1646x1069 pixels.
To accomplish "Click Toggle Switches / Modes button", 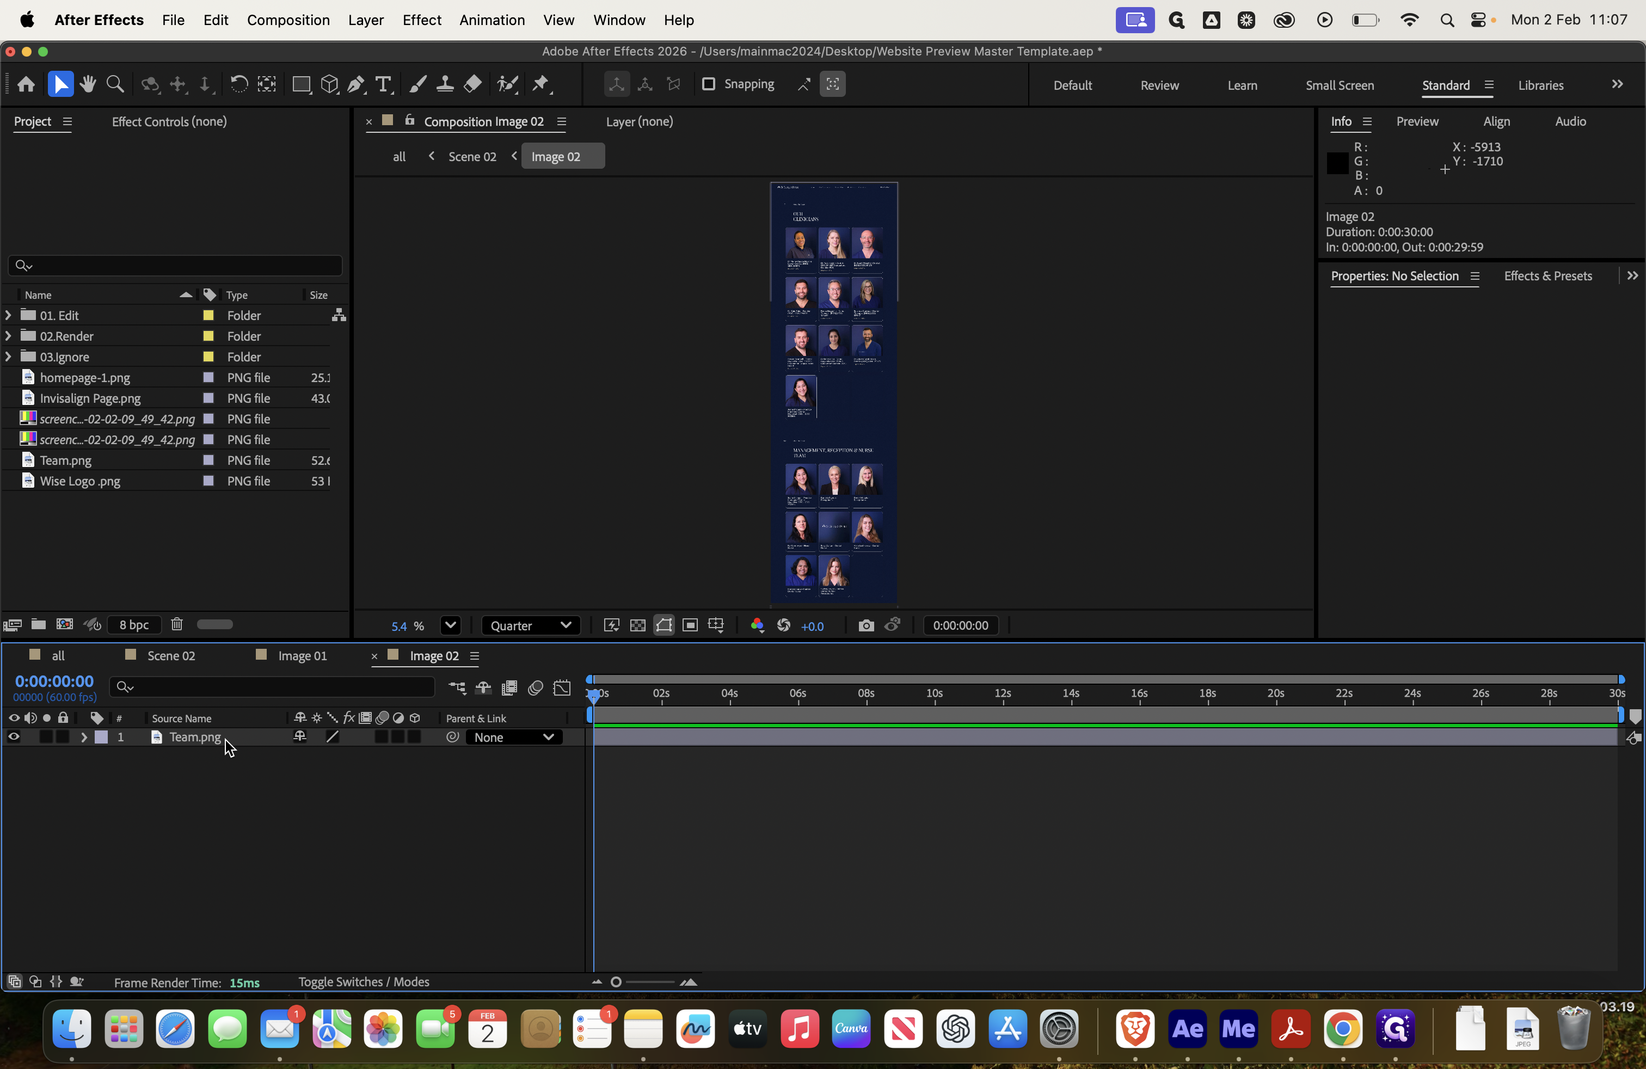I will pyautogui.click(x=364, y=982).
